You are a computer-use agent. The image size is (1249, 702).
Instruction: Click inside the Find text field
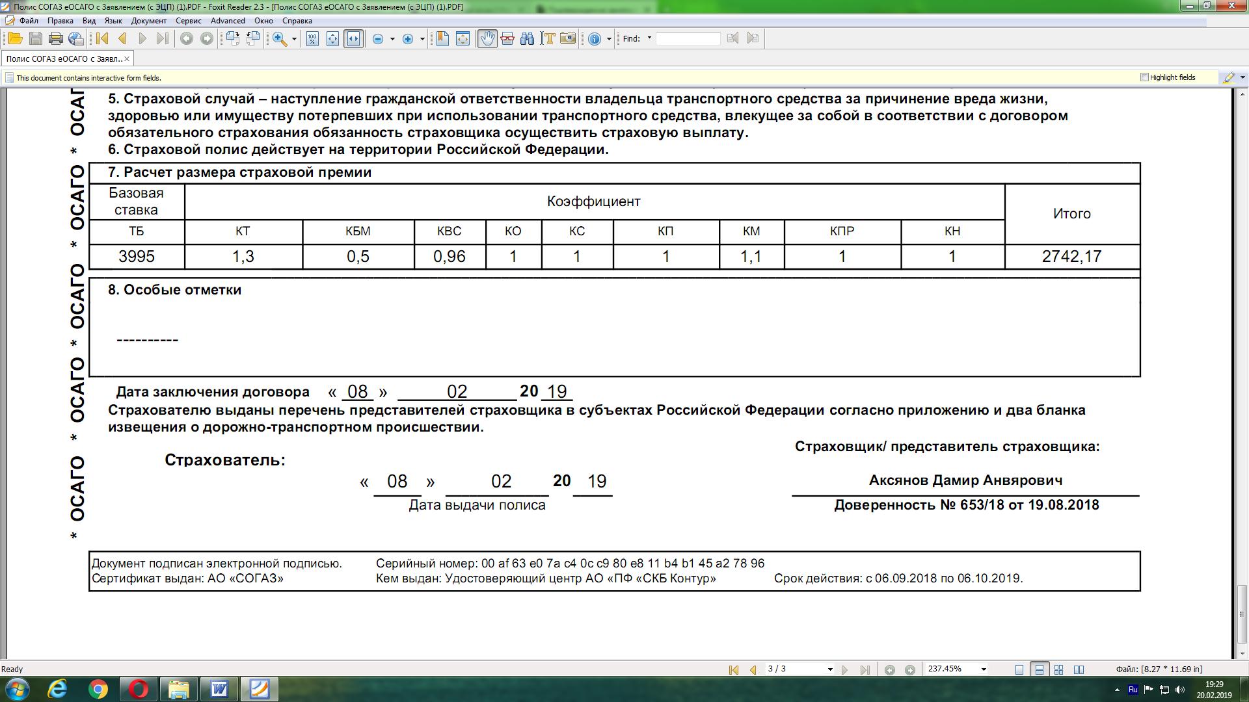tap(688, 39)
